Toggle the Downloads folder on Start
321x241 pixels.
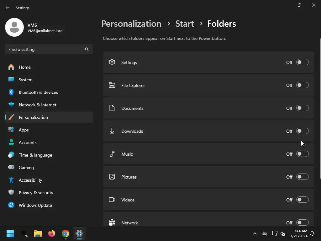[x=303, y=131]
